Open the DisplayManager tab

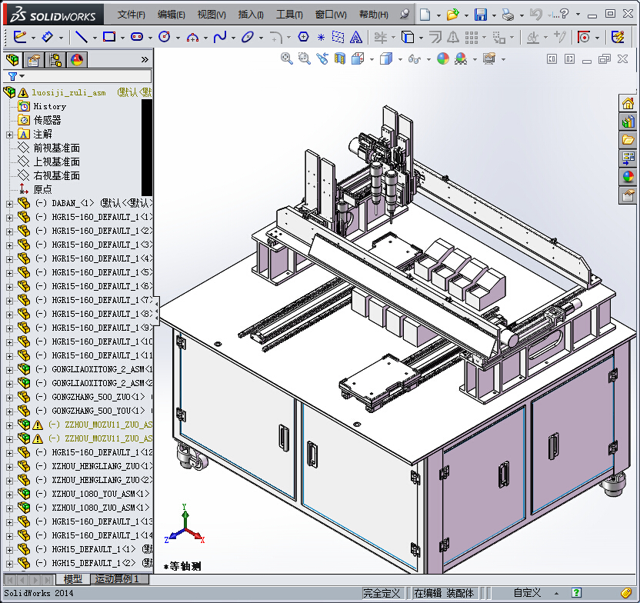77,61
